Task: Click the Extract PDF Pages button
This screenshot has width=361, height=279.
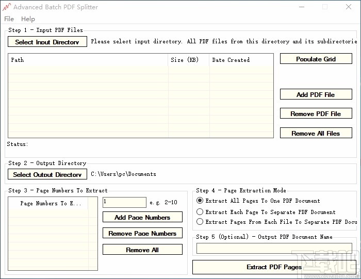Action: tap(274, 267)
